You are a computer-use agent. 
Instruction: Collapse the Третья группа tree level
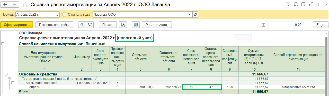click(10, 79)
